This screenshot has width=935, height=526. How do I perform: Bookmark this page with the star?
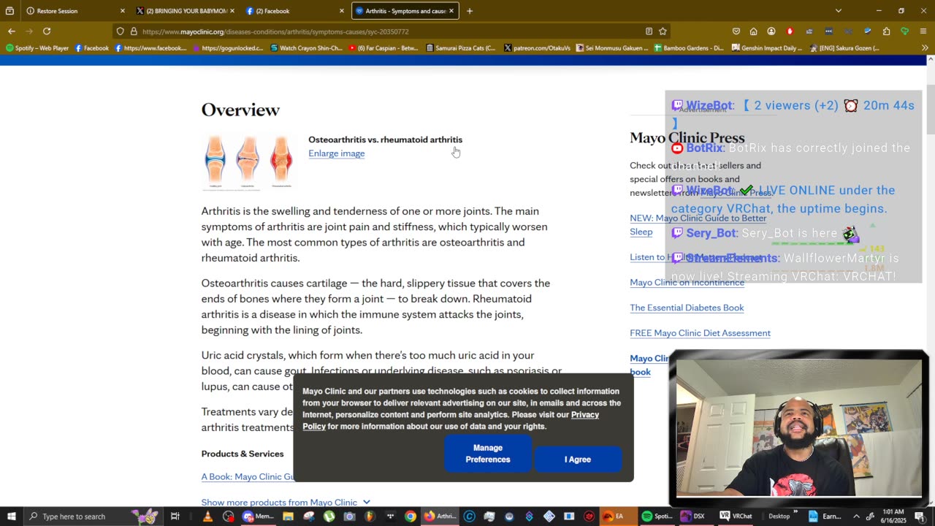point(663,31)
